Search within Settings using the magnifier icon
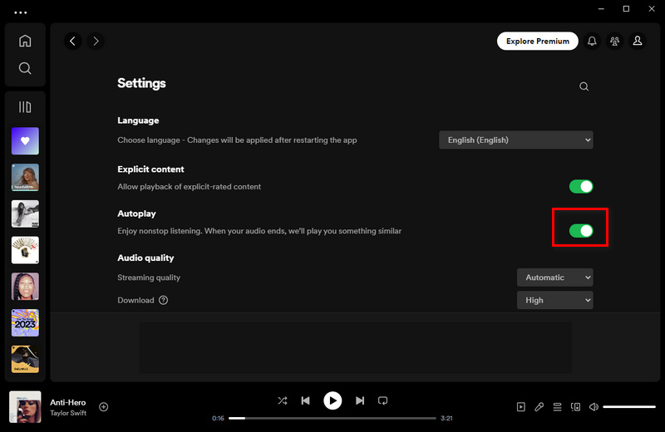 point(584,86)
